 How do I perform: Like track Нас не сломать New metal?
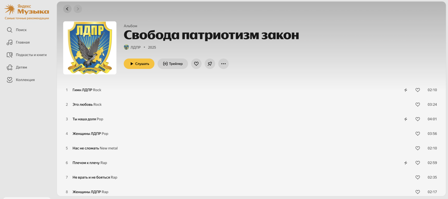tap(418, 148)
